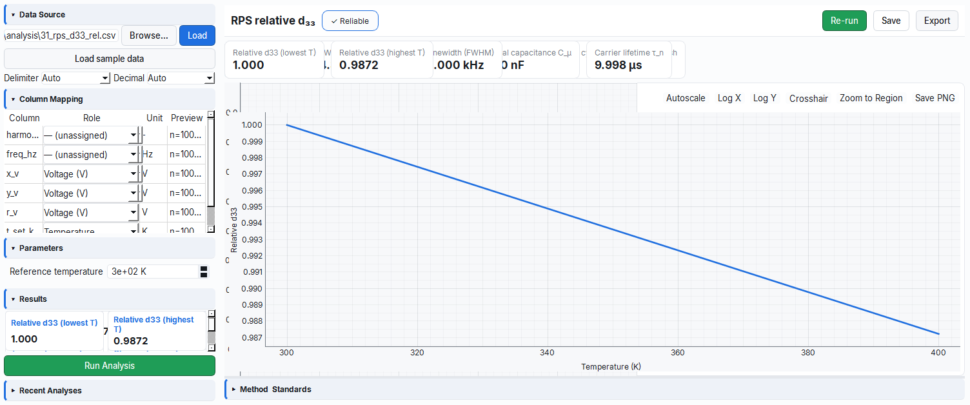This screenshot has height=405, width=970.
Task: Open role dropdown for r_v column
Action: click(x=91, y=213)
